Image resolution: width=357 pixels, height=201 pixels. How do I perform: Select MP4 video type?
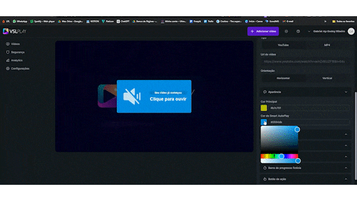(327, 45)
